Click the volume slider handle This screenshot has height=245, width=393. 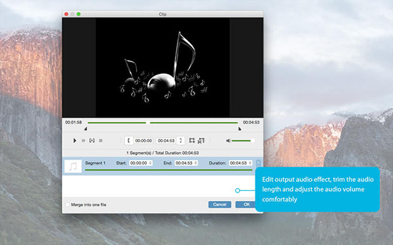pos(252,140)
